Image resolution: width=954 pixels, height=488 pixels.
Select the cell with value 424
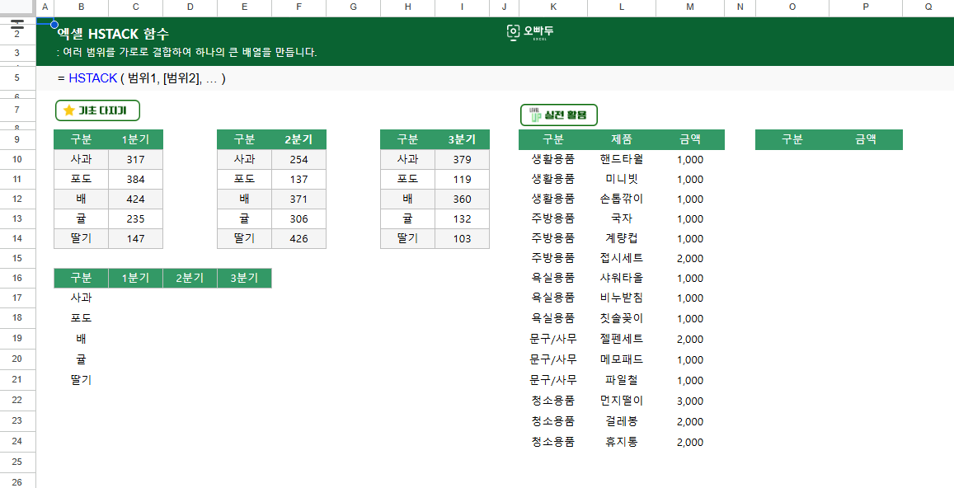tap(136, 199)
